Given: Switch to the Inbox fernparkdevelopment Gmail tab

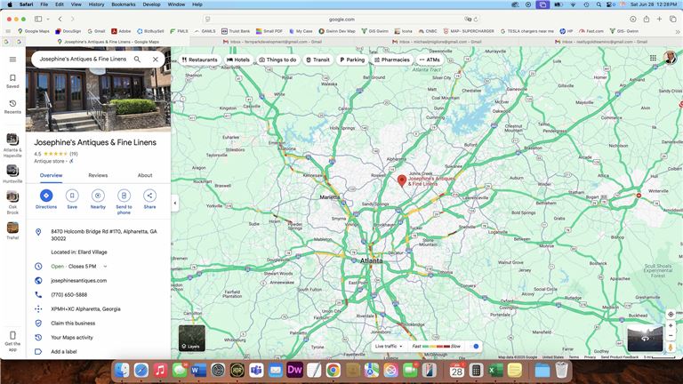Looking at the screenshot, I should pyautogui.click(x=273, y=42).
